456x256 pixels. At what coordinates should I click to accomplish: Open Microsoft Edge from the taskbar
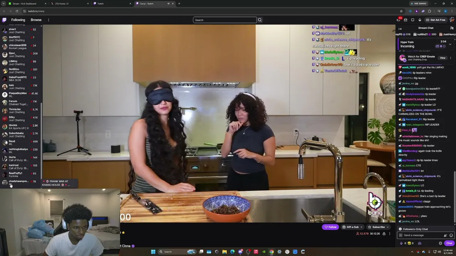click(x=232, y=252)
